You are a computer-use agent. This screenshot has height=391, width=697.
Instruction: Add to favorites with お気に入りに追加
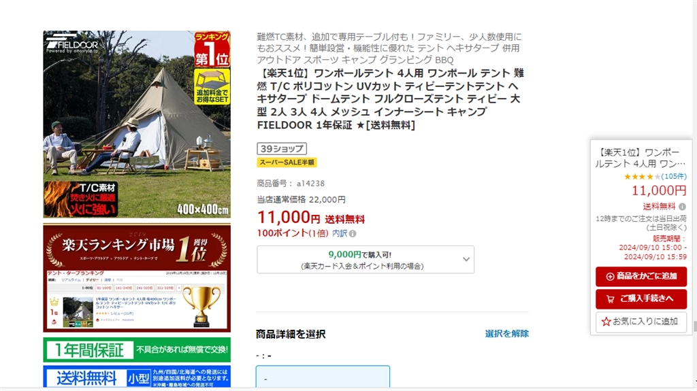tap(641, 322)
